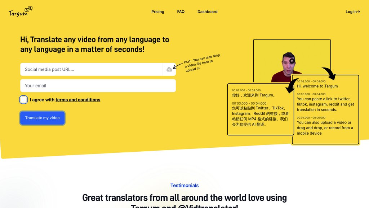Click into the Your email field

(98, 86)
